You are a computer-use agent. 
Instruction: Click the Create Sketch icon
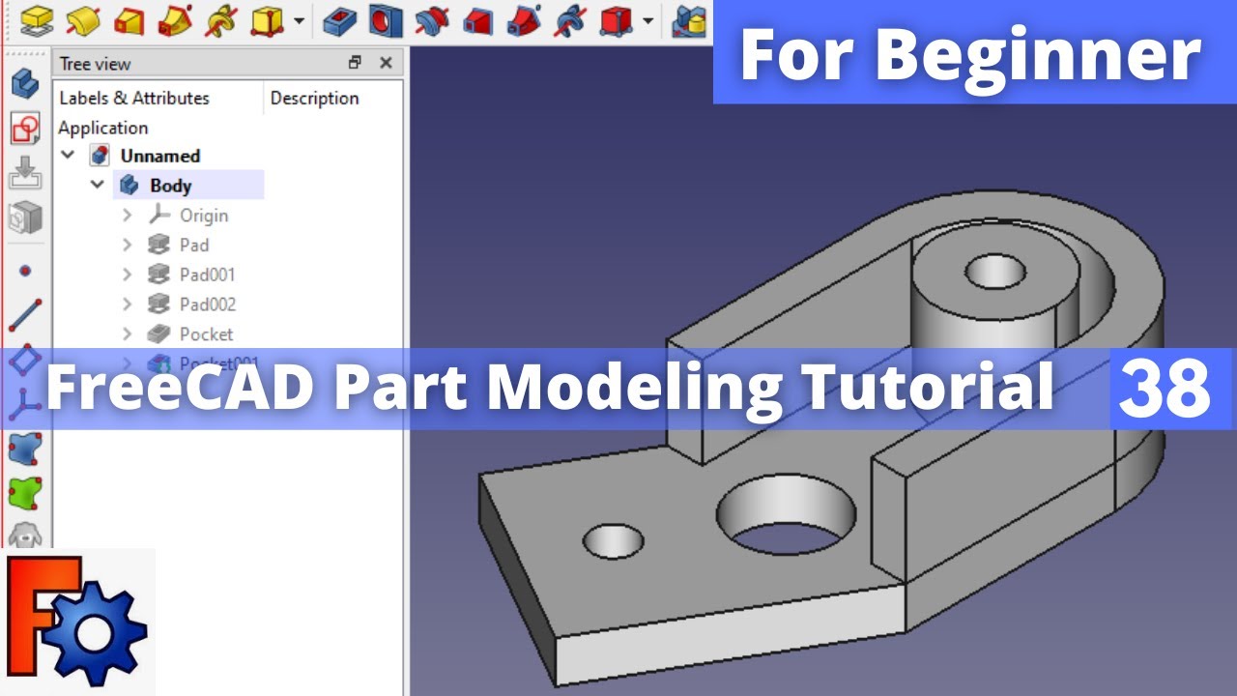pos(25,129)
